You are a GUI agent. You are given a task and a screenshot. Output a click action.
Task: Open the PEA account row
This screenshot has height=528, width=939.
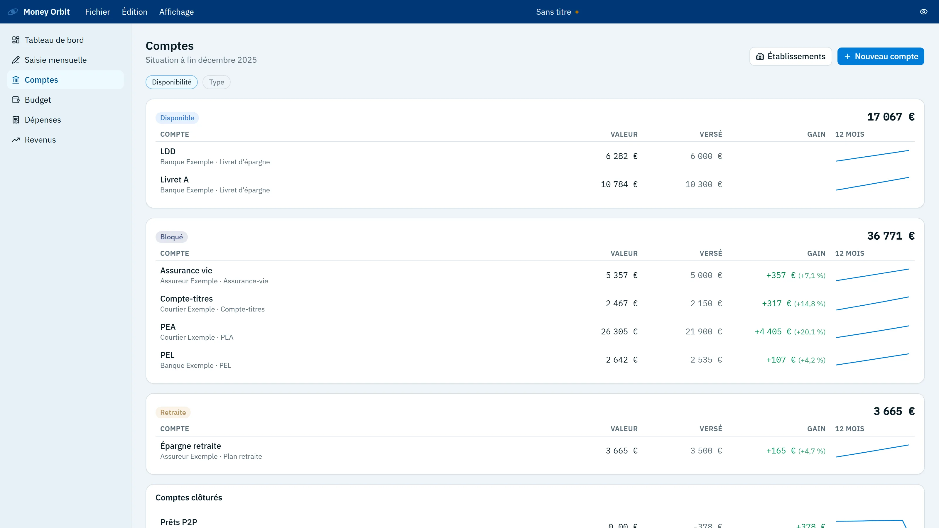point(535,331)
